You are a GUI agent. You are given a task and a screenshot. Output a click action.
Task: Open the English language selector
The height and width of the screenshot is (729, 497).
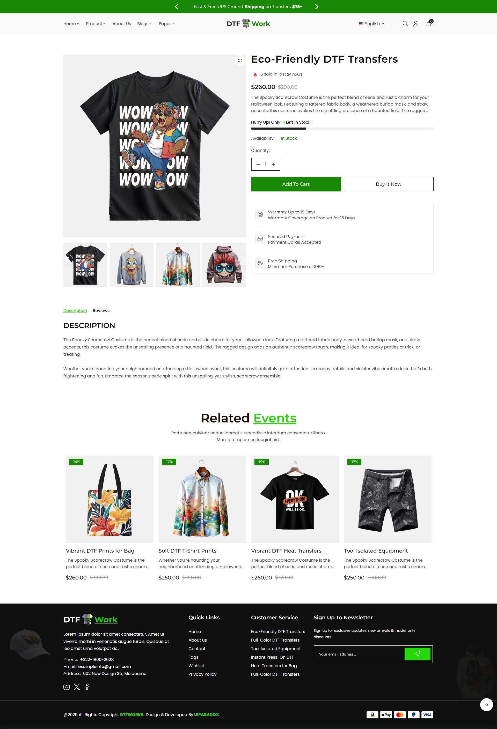coord(372,24)
